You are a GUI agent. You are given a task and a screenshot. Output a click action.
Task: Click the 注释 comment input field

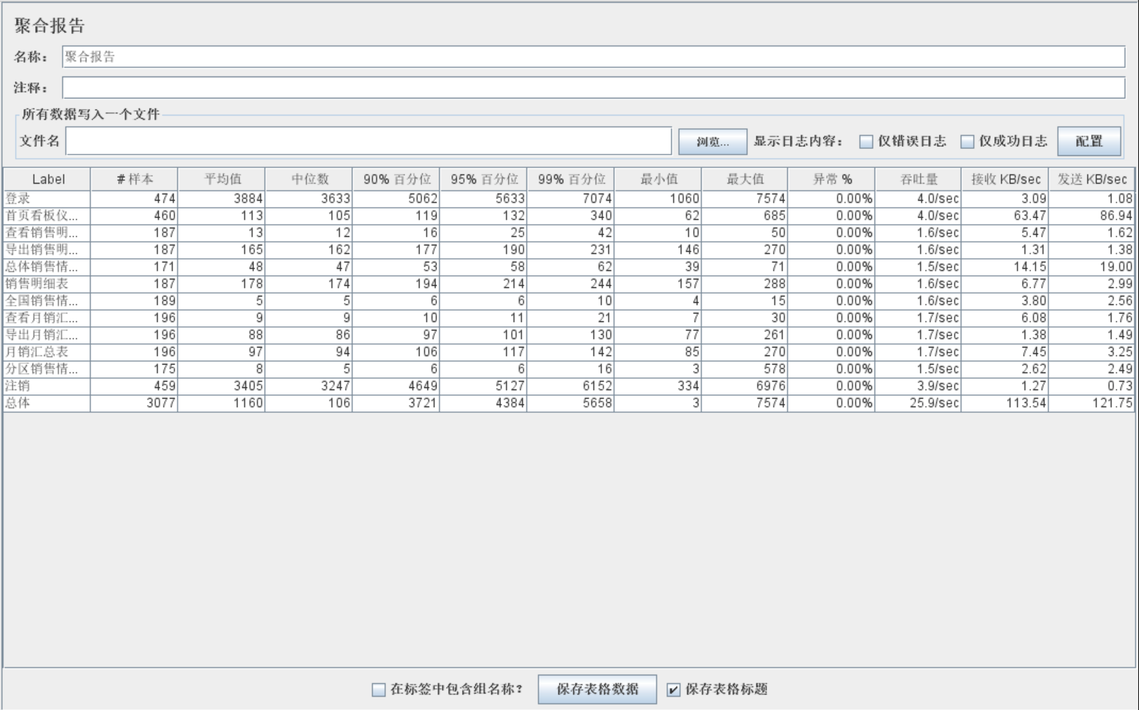[593, 88]
